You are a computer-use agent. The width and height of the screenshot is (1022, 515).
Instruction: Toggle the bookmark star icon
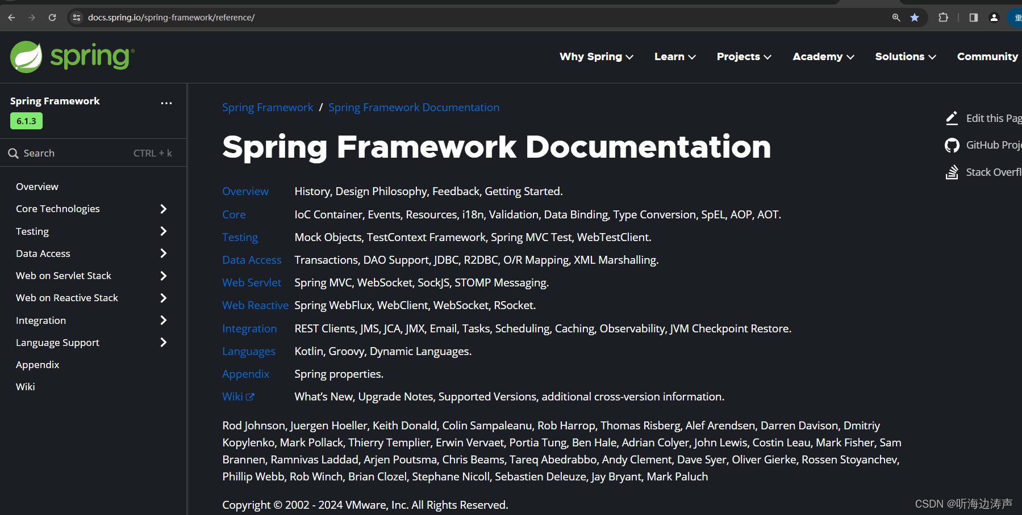[915, 18]
